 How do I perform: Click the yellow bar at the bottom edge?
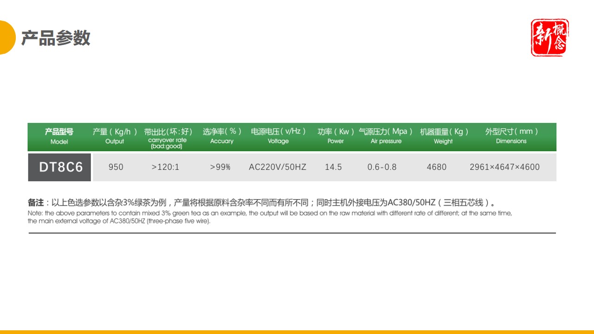coord(297,332)
